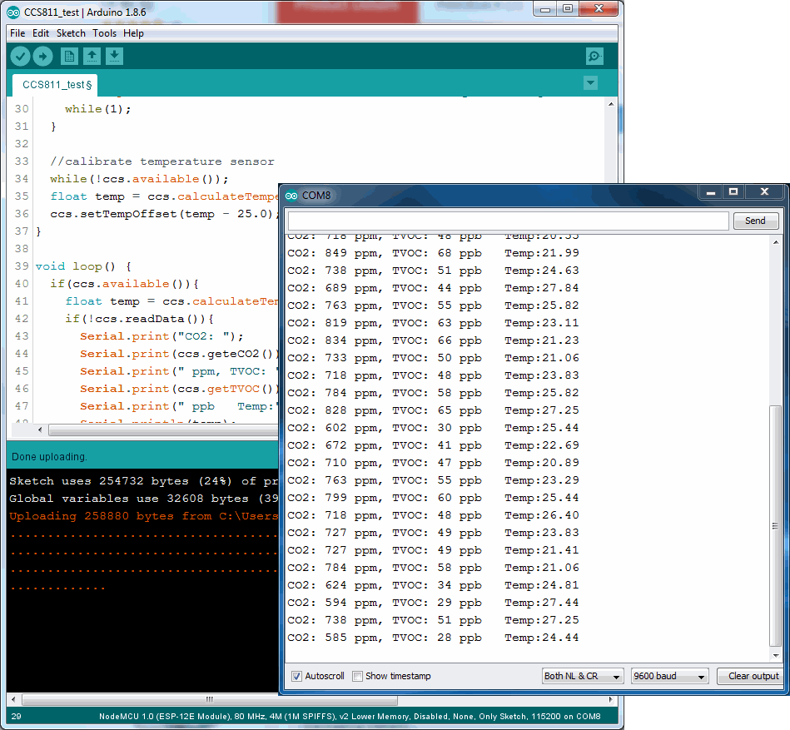Image resolution: width=790 pixels, height=730 pixels.
Task: Click the Arduino logo in COM8 title bar
Action: (291, 196)
